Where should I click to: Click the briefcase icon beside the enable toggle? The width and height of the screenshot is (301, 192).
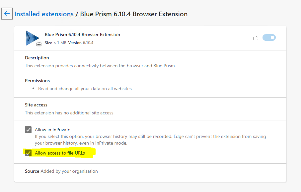(x=256, y=38)
